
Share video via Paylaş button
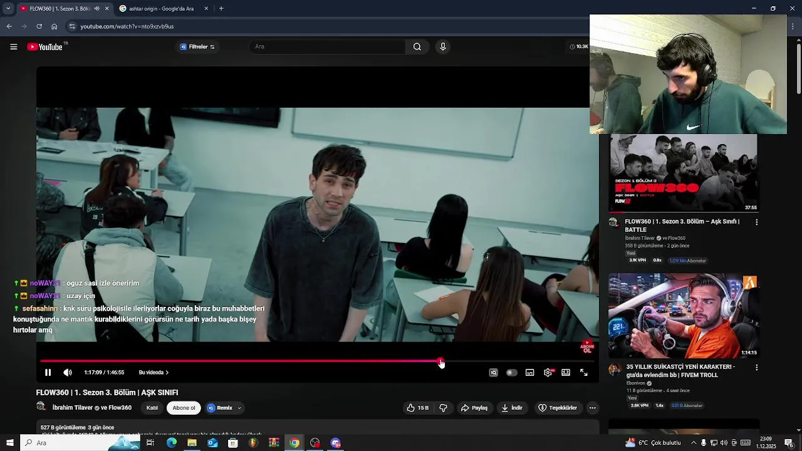click(474, 408)
